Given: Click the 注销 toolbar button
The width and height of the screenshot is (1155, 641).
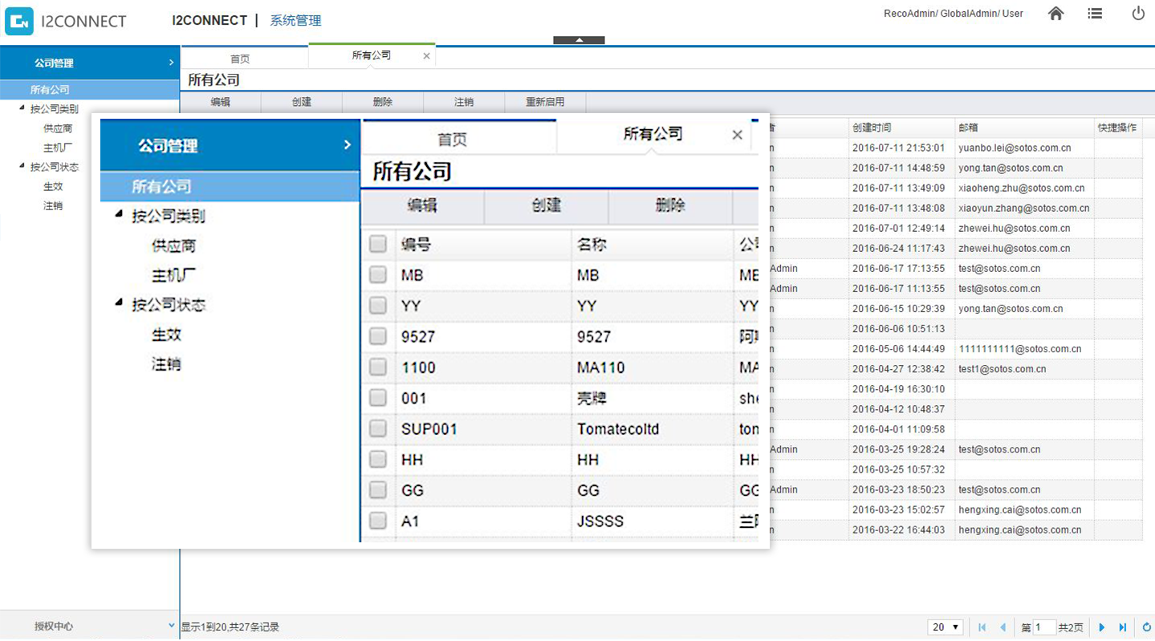Looking at the screenshot, I should coord(464,102).
